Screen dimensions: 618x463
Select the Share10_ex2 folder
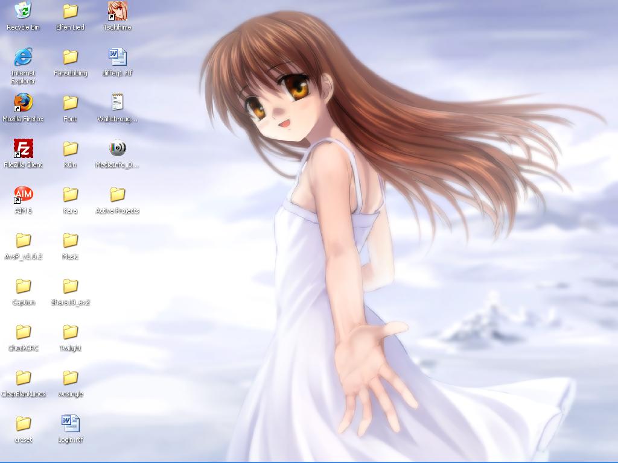click(x=70, y=286)
